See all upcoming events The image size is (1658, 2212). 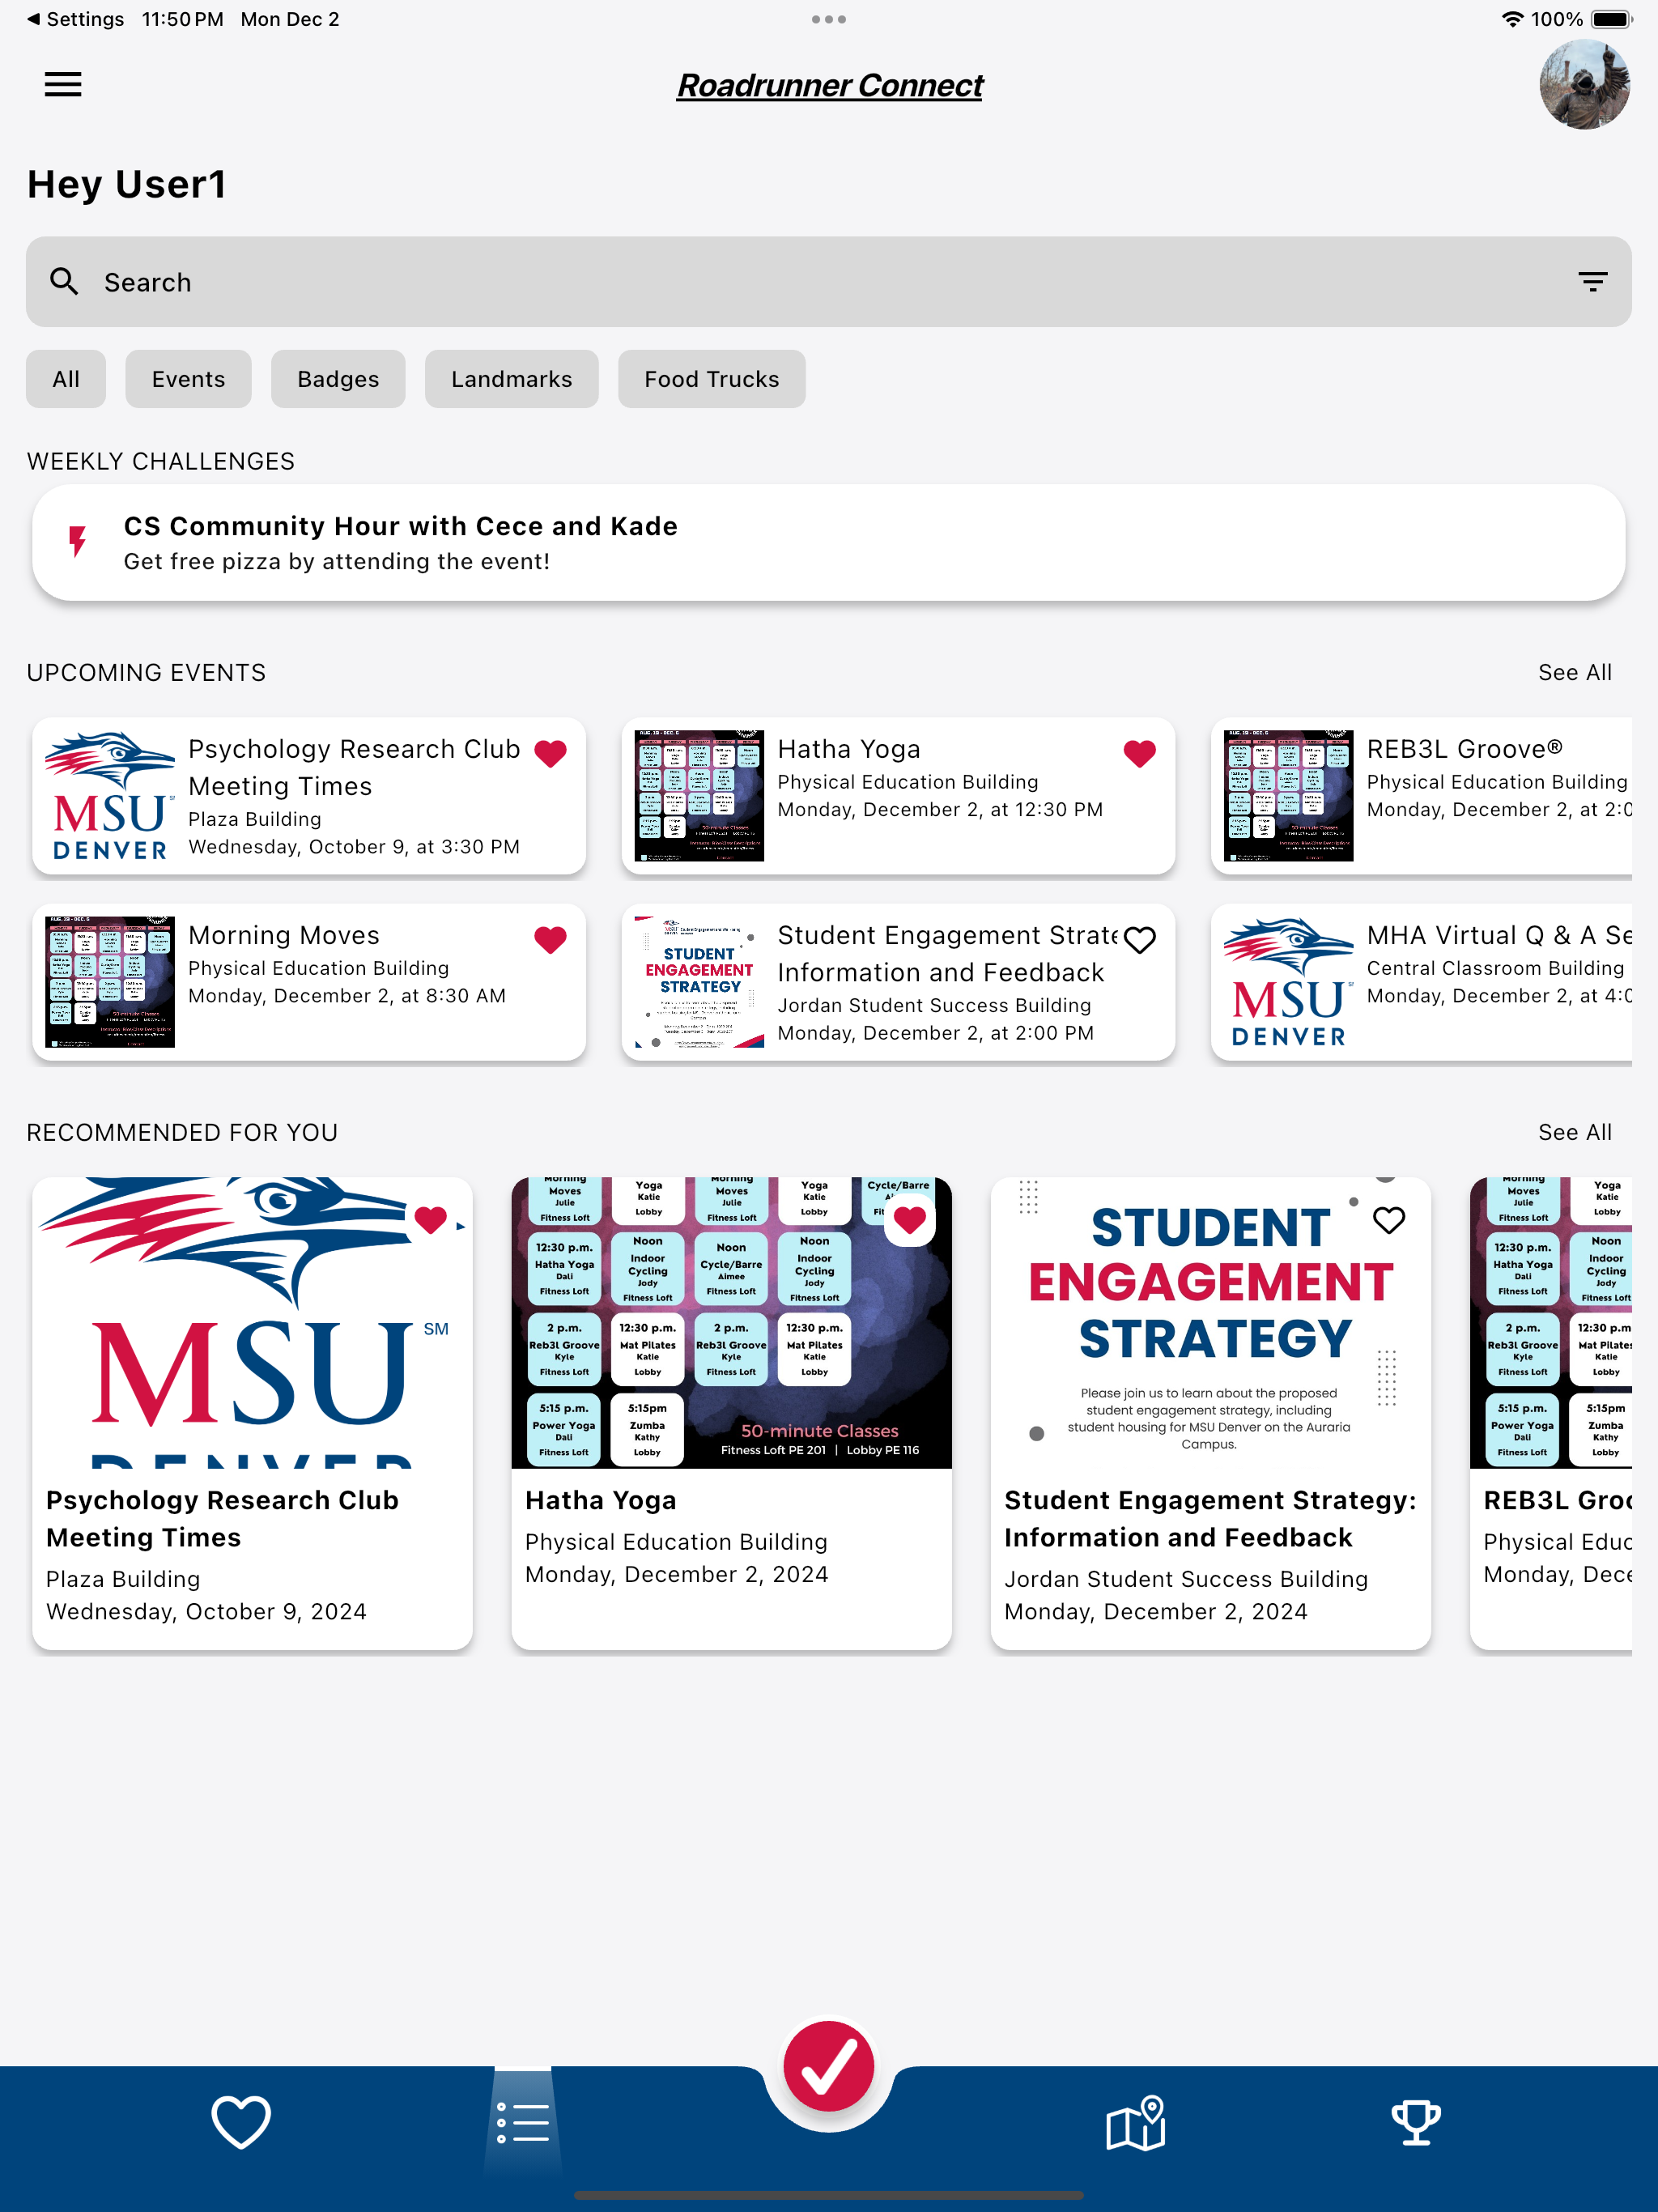1574,673
